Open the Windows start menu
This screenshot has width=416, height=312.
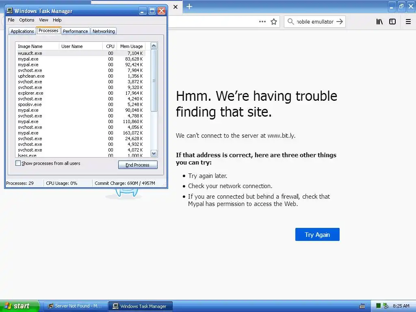click(x=19, y=306)
